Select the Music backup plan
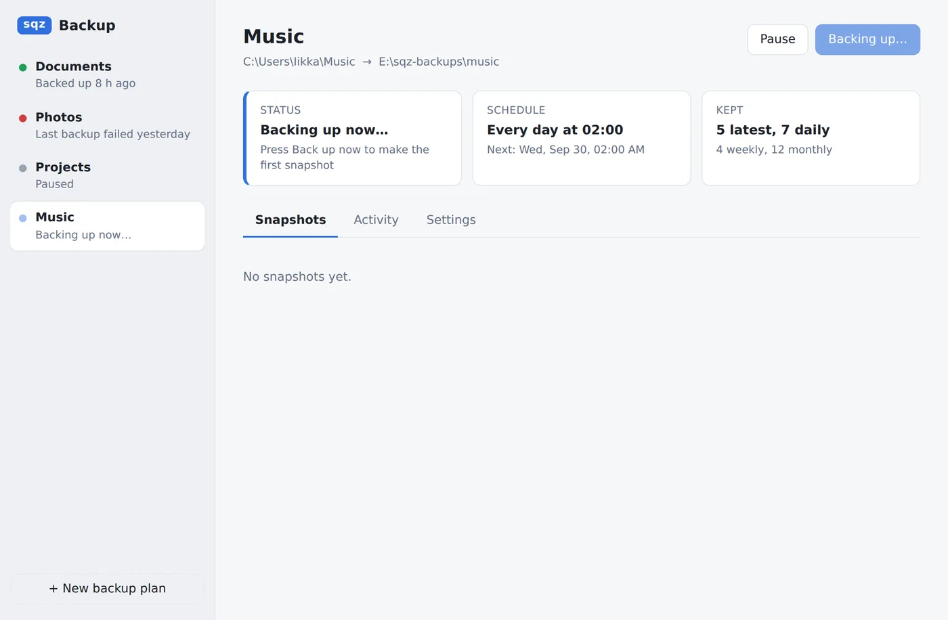The width and height of the screenshot is (948, 620). pyautogui.click(x=107, y=226)
